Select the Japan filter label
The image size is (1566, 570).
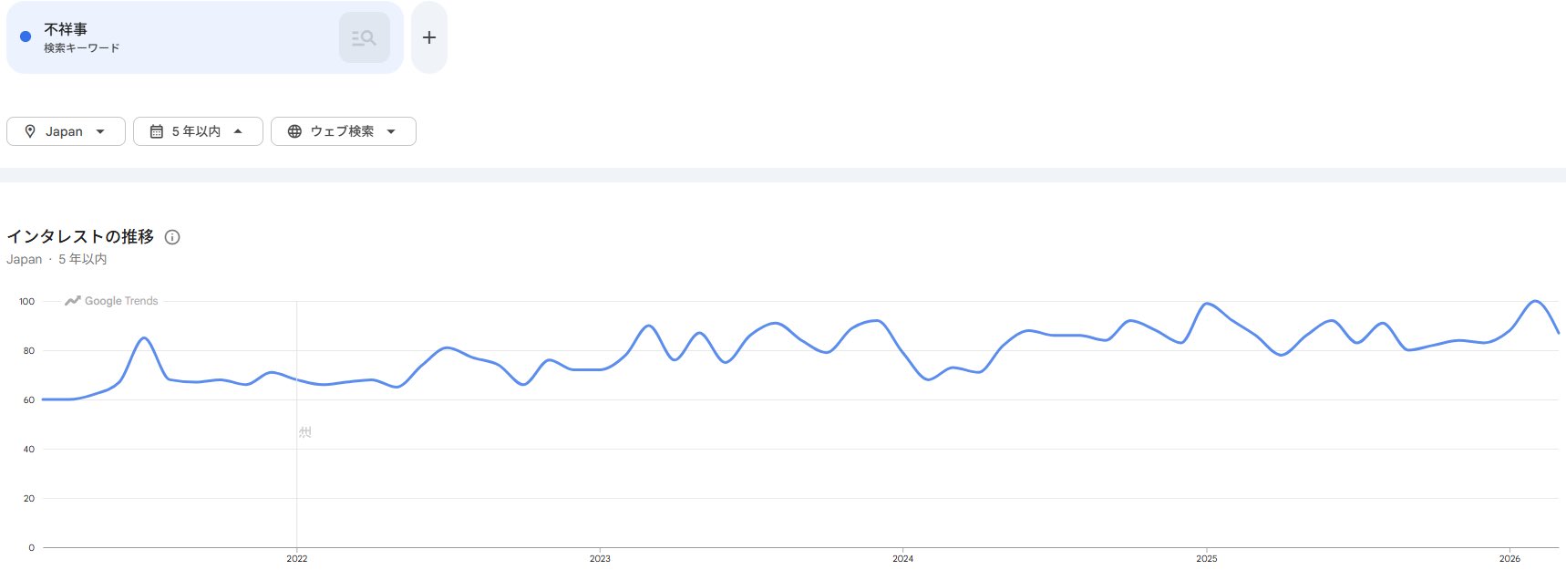(x=64, y=131)
